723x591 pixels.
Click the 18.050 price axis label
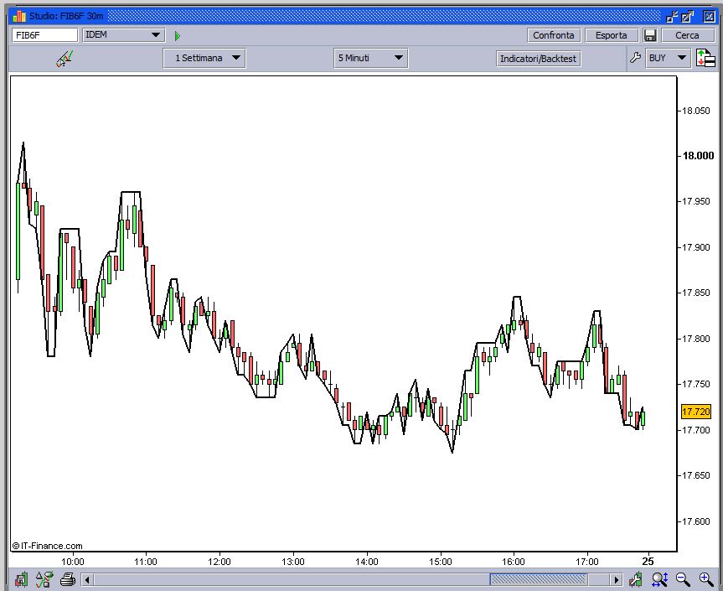point(696,111)
